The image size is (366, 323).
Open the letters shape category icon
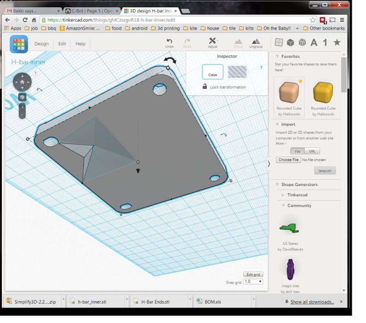point(314,43)
